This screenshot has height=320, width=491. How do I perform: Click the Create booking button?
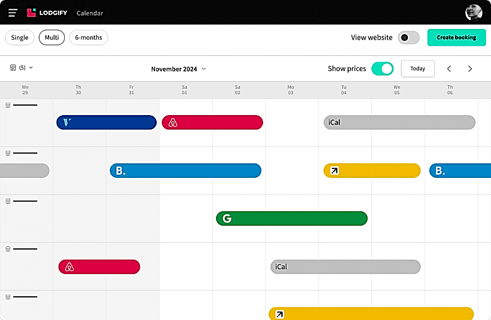coord(456,38)
